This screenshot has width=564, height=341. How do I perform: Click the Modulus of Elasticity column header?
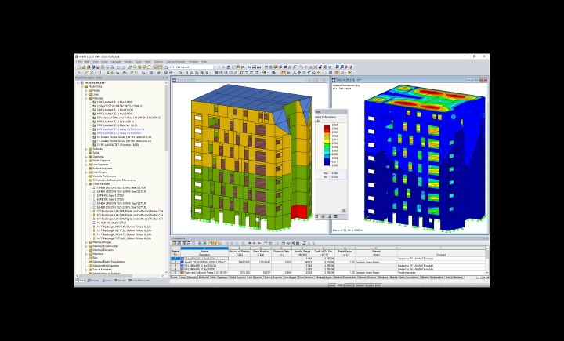tap(239, 253)
